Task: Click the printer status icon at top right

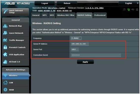Action: (x=137, y=9)
